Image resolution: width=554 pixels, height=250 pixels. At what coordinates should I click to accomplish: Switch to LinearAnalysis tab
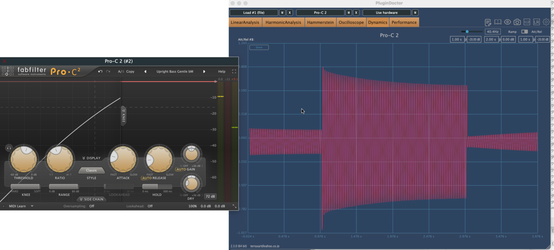(x=246, y=22)
